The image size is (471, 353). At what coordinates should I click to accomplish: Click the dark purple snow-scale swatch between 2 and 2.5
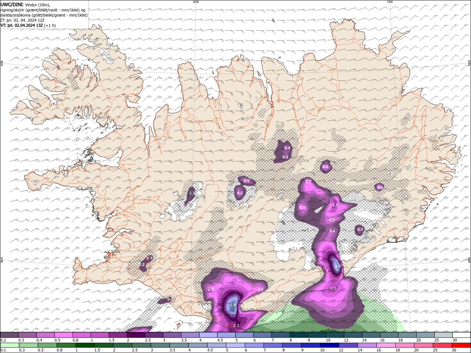[x=136, y=335]
